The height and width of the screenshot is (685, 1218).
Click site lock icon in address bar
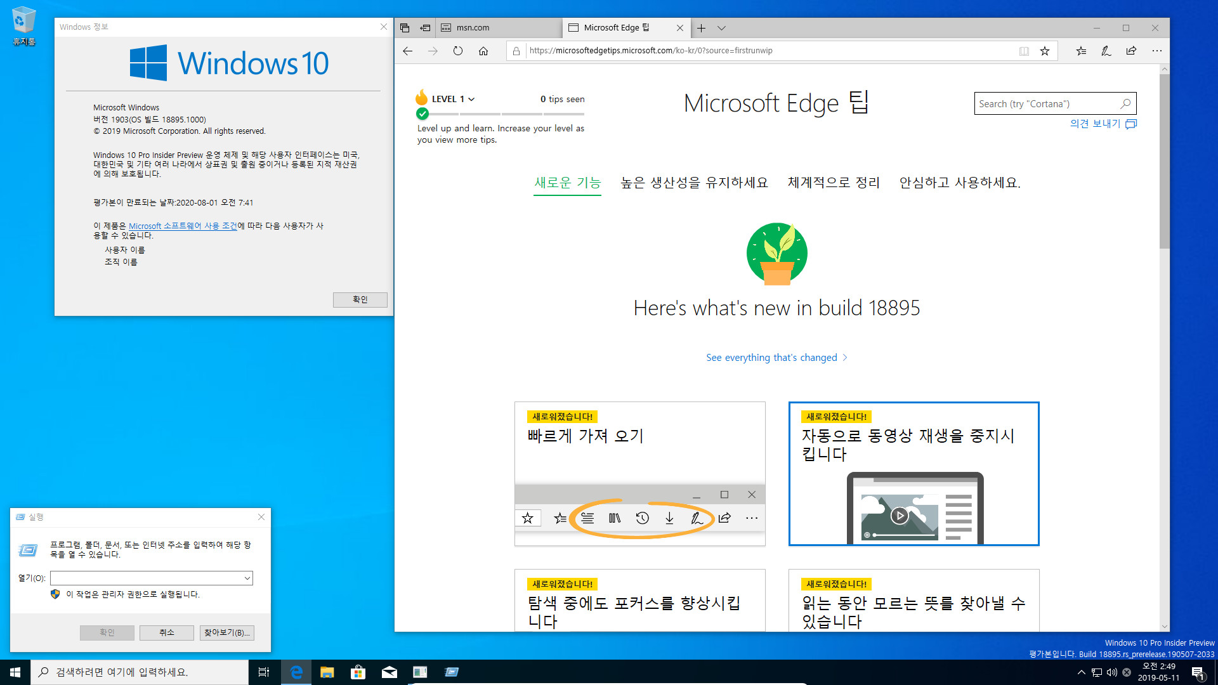[516, 51]
